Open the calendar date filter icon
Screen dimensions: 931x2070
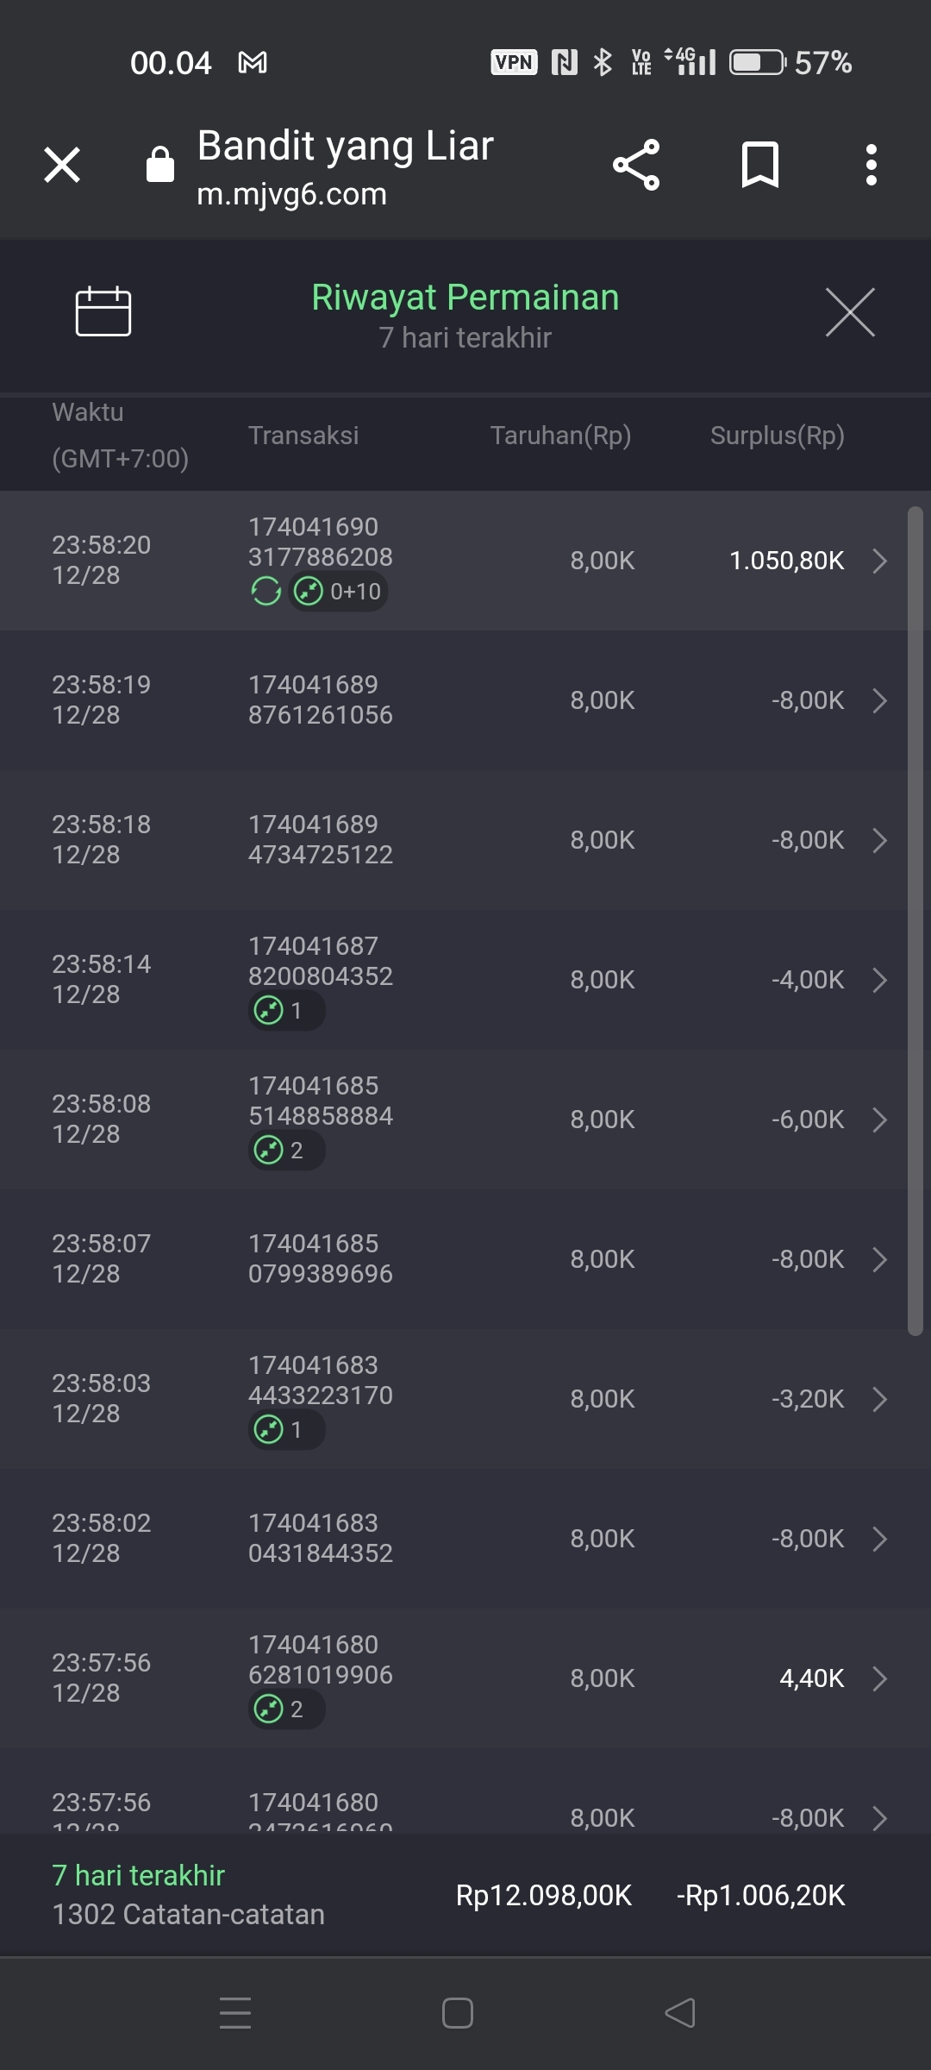pyautogui.click(x=103, y=311)
